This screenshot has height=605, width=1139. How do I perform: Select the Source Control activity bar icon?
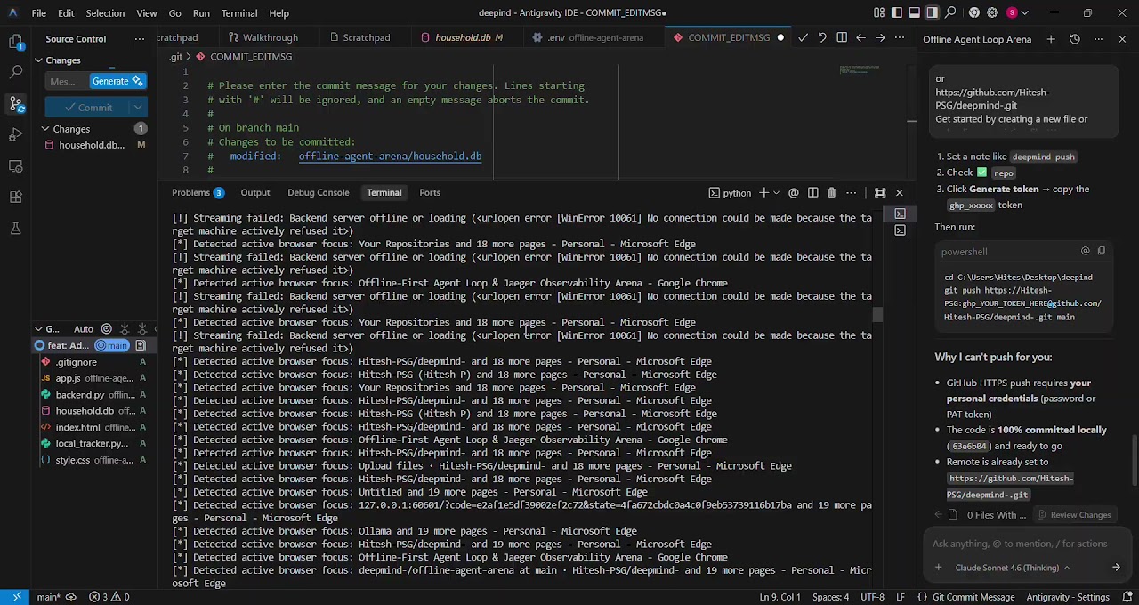[x=16, y=103]
